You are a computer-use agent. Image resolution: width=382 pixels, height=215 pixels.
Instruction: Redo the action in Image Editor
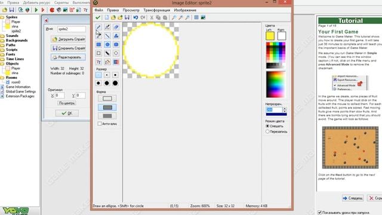[x=143, y=17]
